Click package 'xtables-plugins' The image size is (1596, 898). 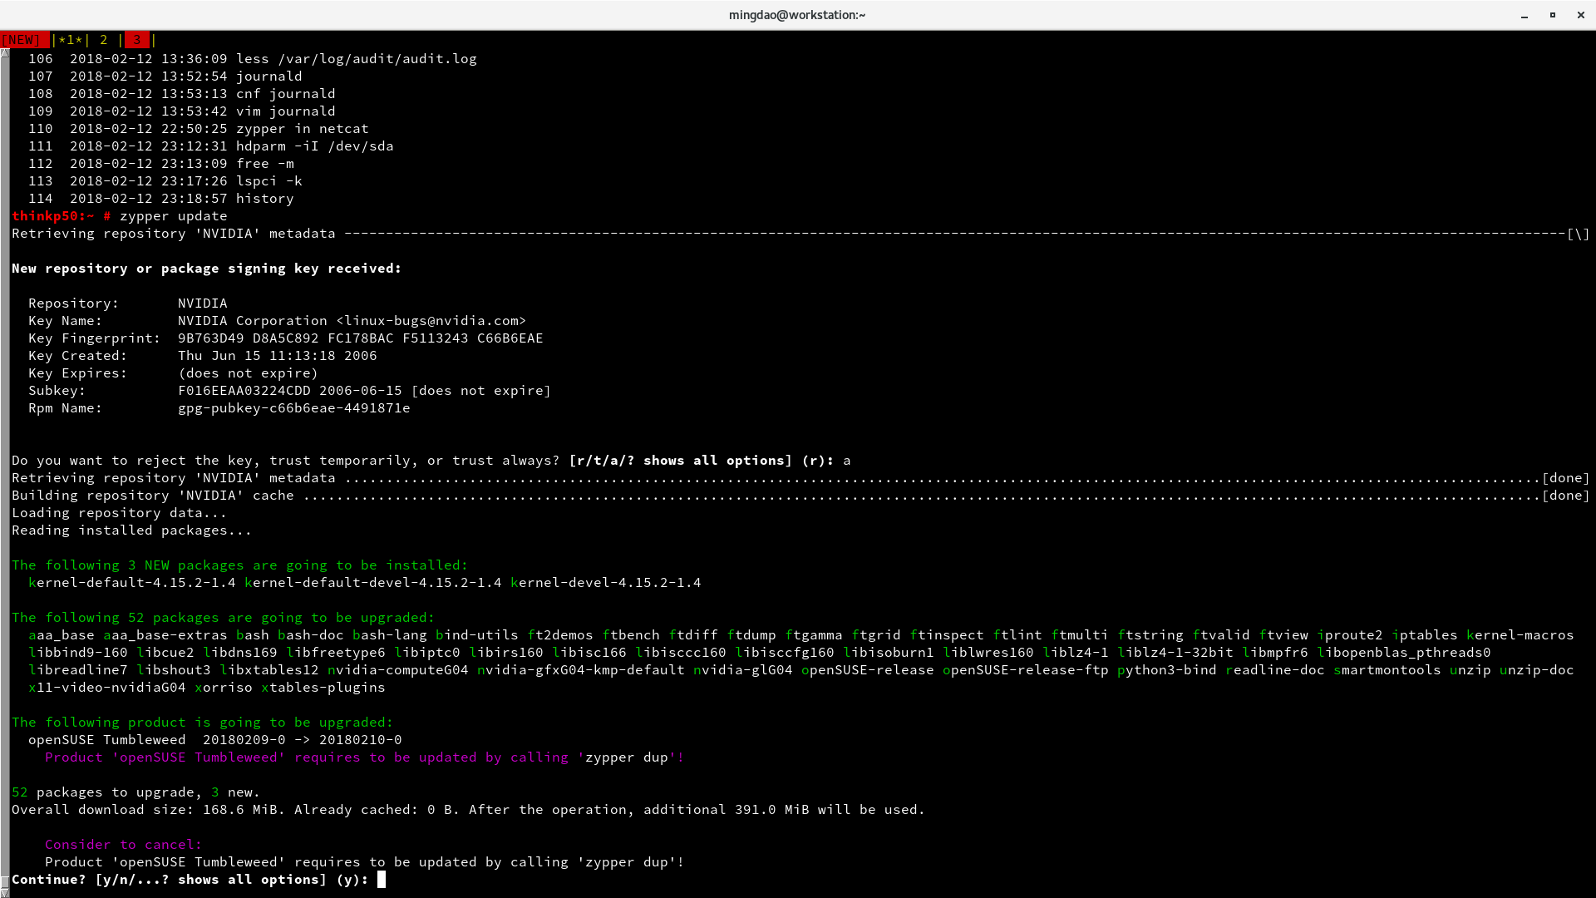pyautogui.click(x=323, y=688)
